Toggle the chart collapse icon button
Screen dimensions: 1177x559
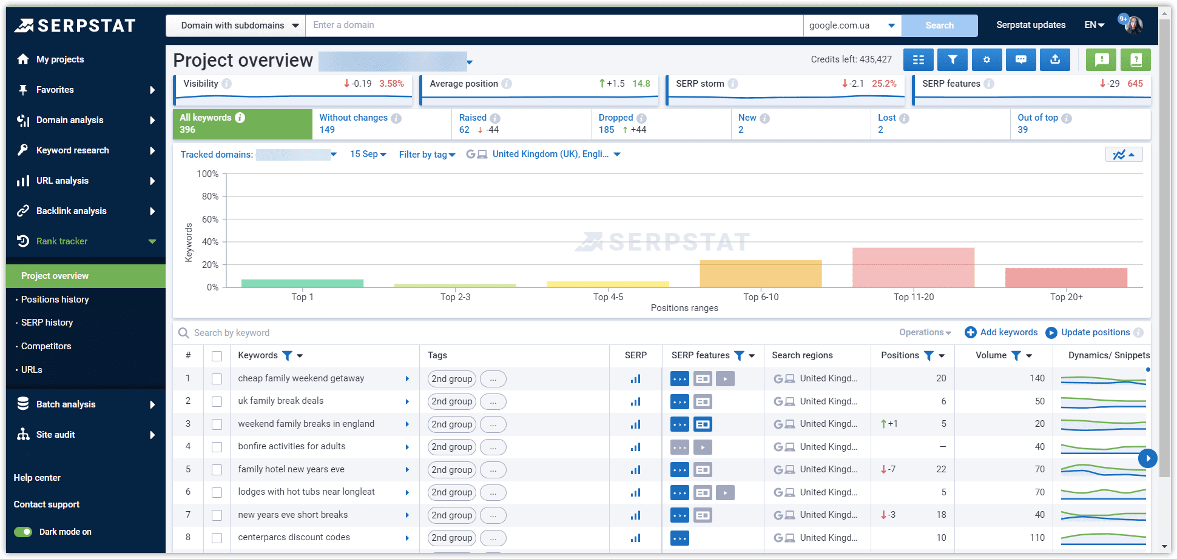tap(1124, 155)
